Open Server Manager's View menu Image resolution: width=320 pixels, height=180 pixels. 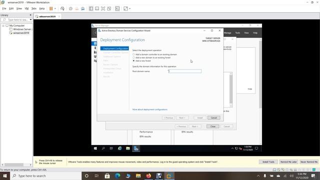246,33
